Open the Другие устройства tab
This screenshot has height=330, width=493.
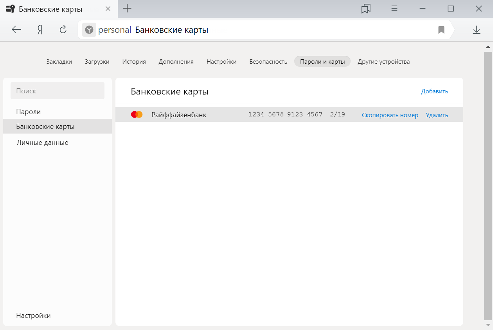pos(384,61)
